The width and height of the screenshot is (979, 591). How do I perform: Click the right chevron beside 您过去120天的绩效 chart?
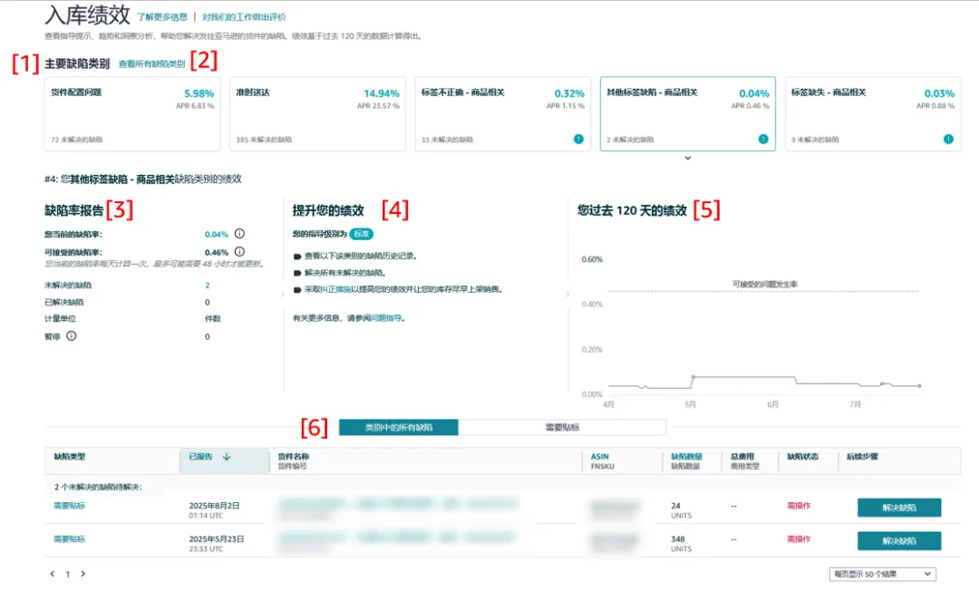pos(568,292)
